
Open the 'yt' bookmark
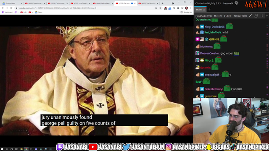[31, 12]
